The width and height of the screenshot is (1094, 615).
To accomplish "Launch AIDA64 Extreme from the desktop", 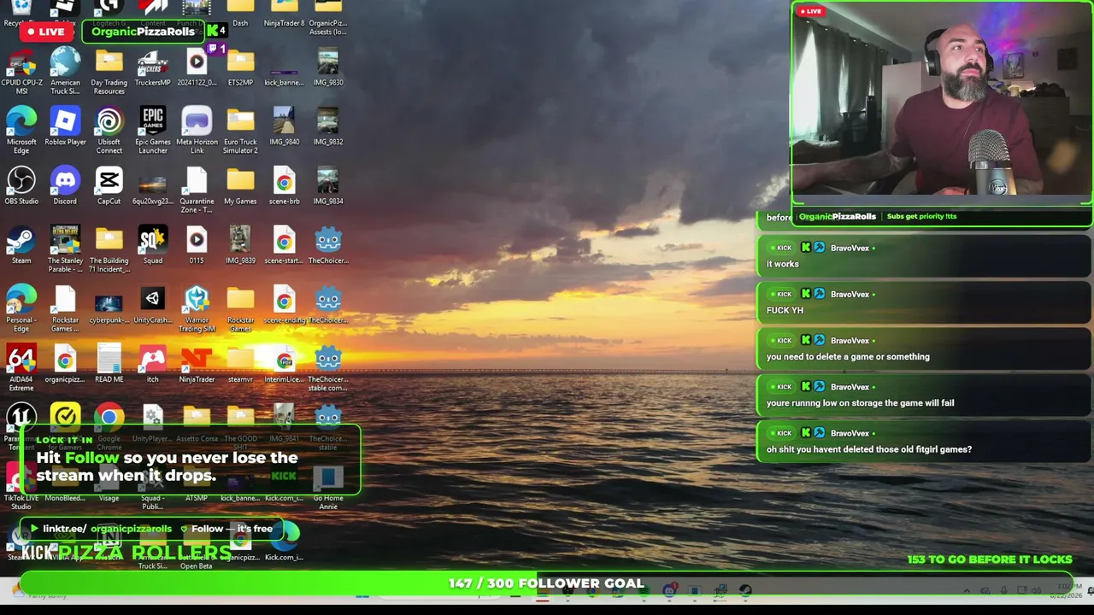I will pos(21,367).
